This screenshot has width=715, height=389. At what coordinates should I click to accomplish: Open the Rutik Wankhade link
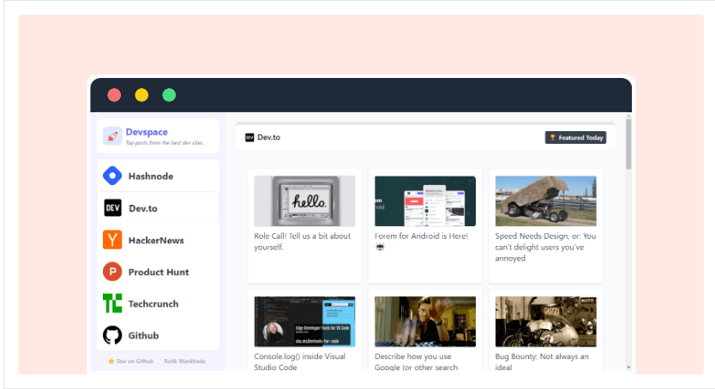[183, 361]
